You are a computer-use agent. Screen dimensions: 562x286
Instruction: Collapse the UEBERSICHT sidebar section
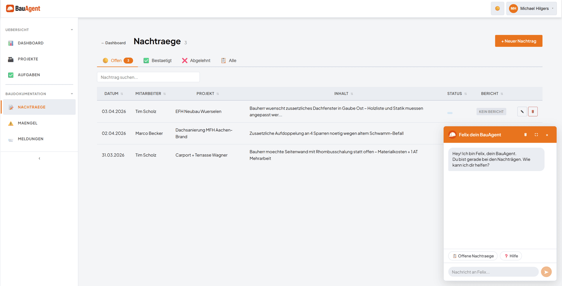tap(72, 29)
